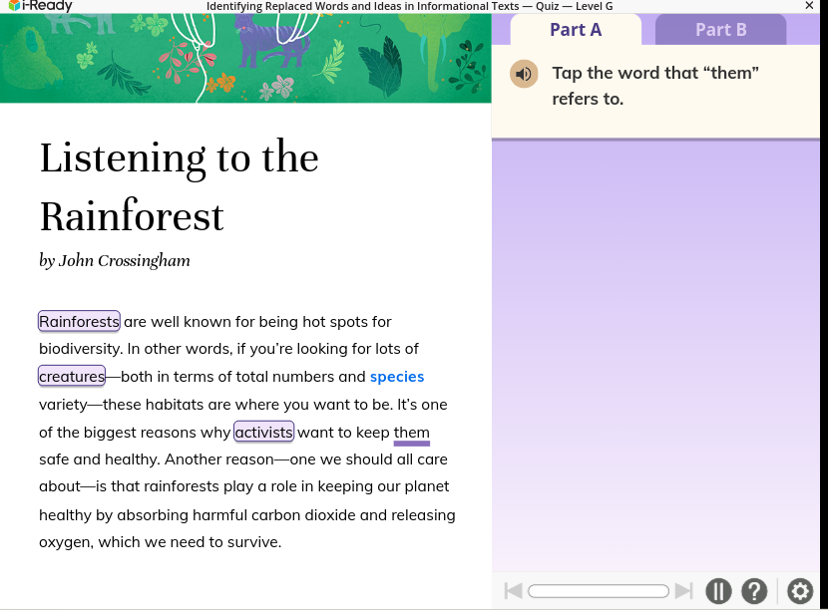828x610 pixels.
Task: Click the question prompt text
Action: 655,86
